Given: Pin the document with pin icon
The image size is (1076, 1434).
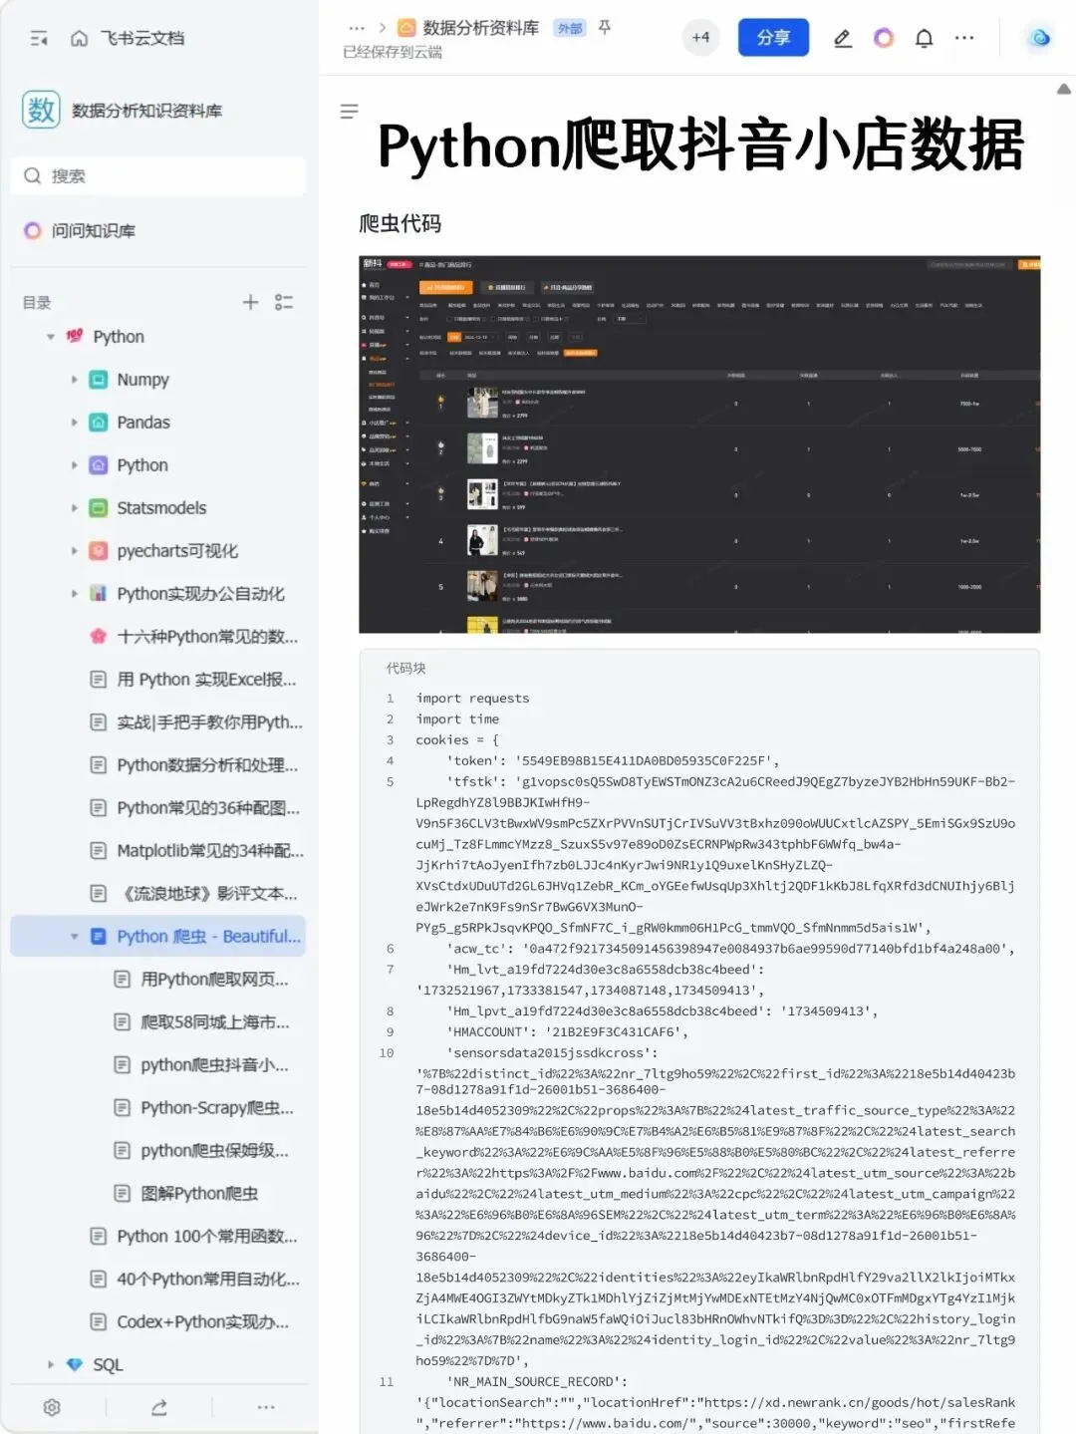Looking at the screenshot, I should 605,28.
